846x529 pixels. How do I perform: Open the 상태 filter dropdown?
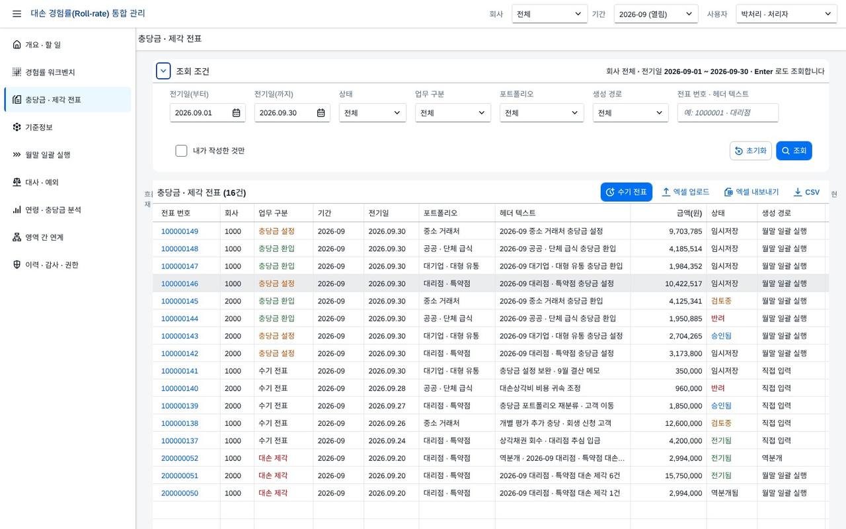(x=373, y=113)
